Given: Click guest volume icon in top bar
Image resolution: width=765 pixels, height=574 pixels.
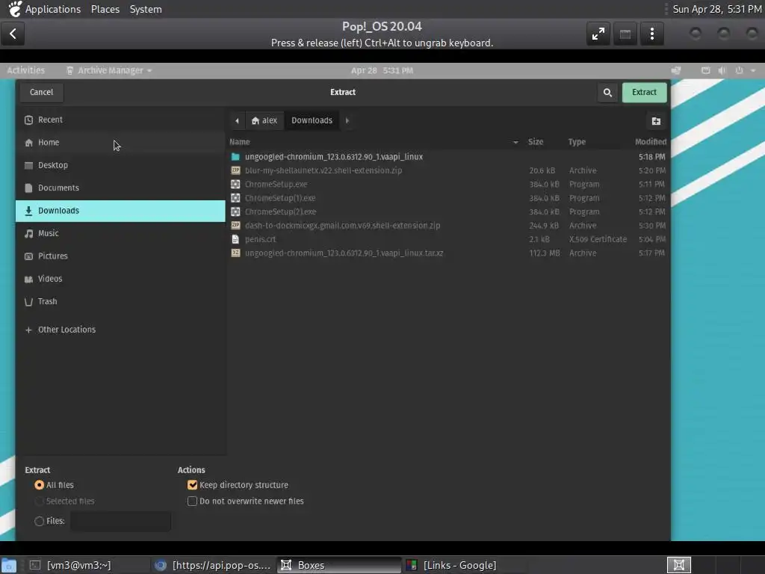Looking at the screenshot, I should coord(722,71).
